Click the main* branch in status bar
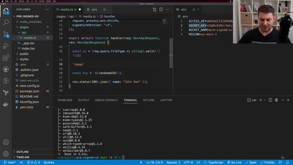The width and height of the screenshot is (293, 165). [10, 162]
